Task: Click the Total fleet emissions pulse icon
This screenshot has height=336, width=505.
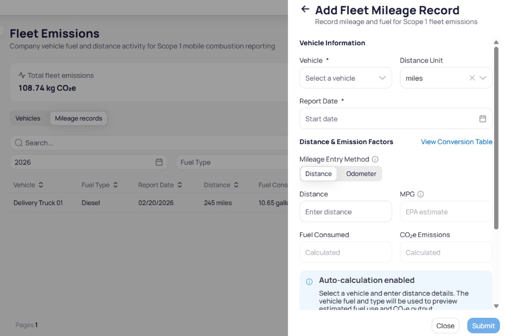Action: coord(22,75)
